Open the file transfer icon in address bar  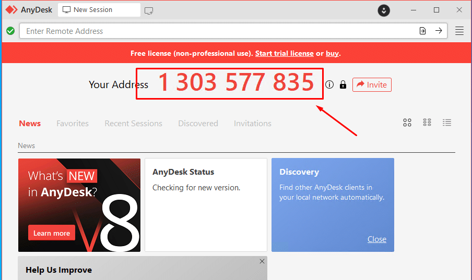coord(422,31)
